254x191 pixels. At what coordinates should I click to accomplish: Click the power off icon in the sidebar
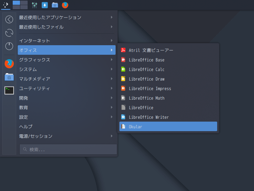coord(9,46)
